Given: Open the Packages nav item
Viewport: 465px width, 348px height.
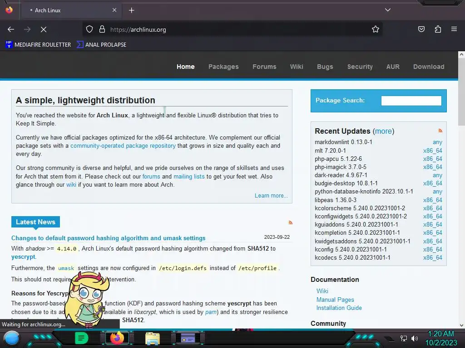Looking at the screenshot, I should pyautogui.click(x=223, y=67).
